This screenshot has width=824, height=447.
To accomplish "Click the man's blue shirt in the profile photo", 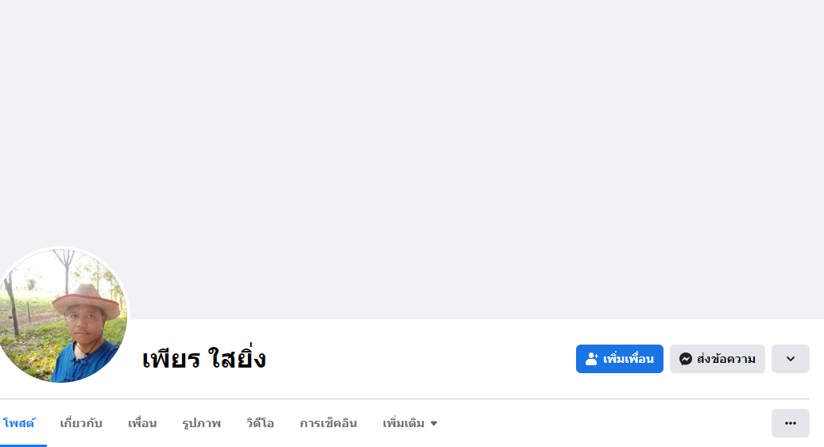I will (x=84, y=364).
